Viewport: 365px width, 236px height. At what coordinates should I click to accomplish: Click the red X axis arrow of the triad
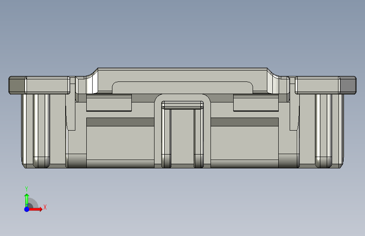(x=35, y=209)
